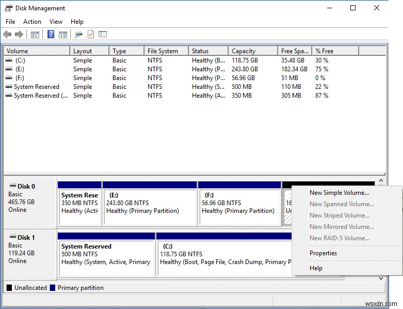Sort by the Type column header

126,51
